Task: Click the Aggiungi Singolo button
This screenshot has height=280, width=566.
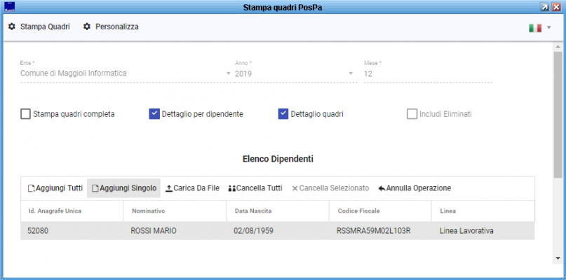Action: 124,188
